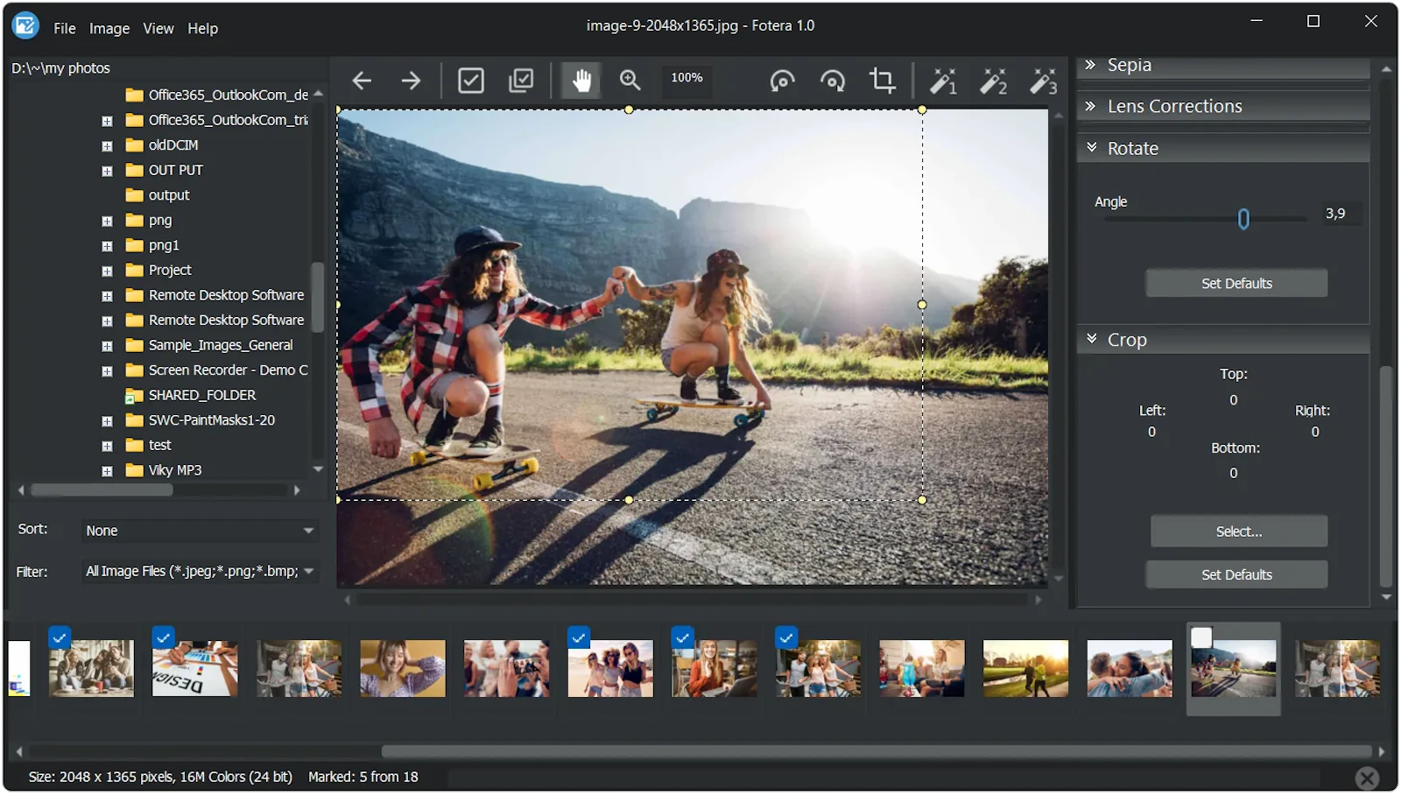Open the Image menu
The image size is (1401, 796).
(x=109, y=28)
